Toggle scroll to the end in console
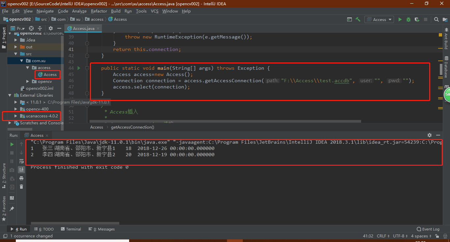Screen dimensions: 450x242 pos(21,169)
